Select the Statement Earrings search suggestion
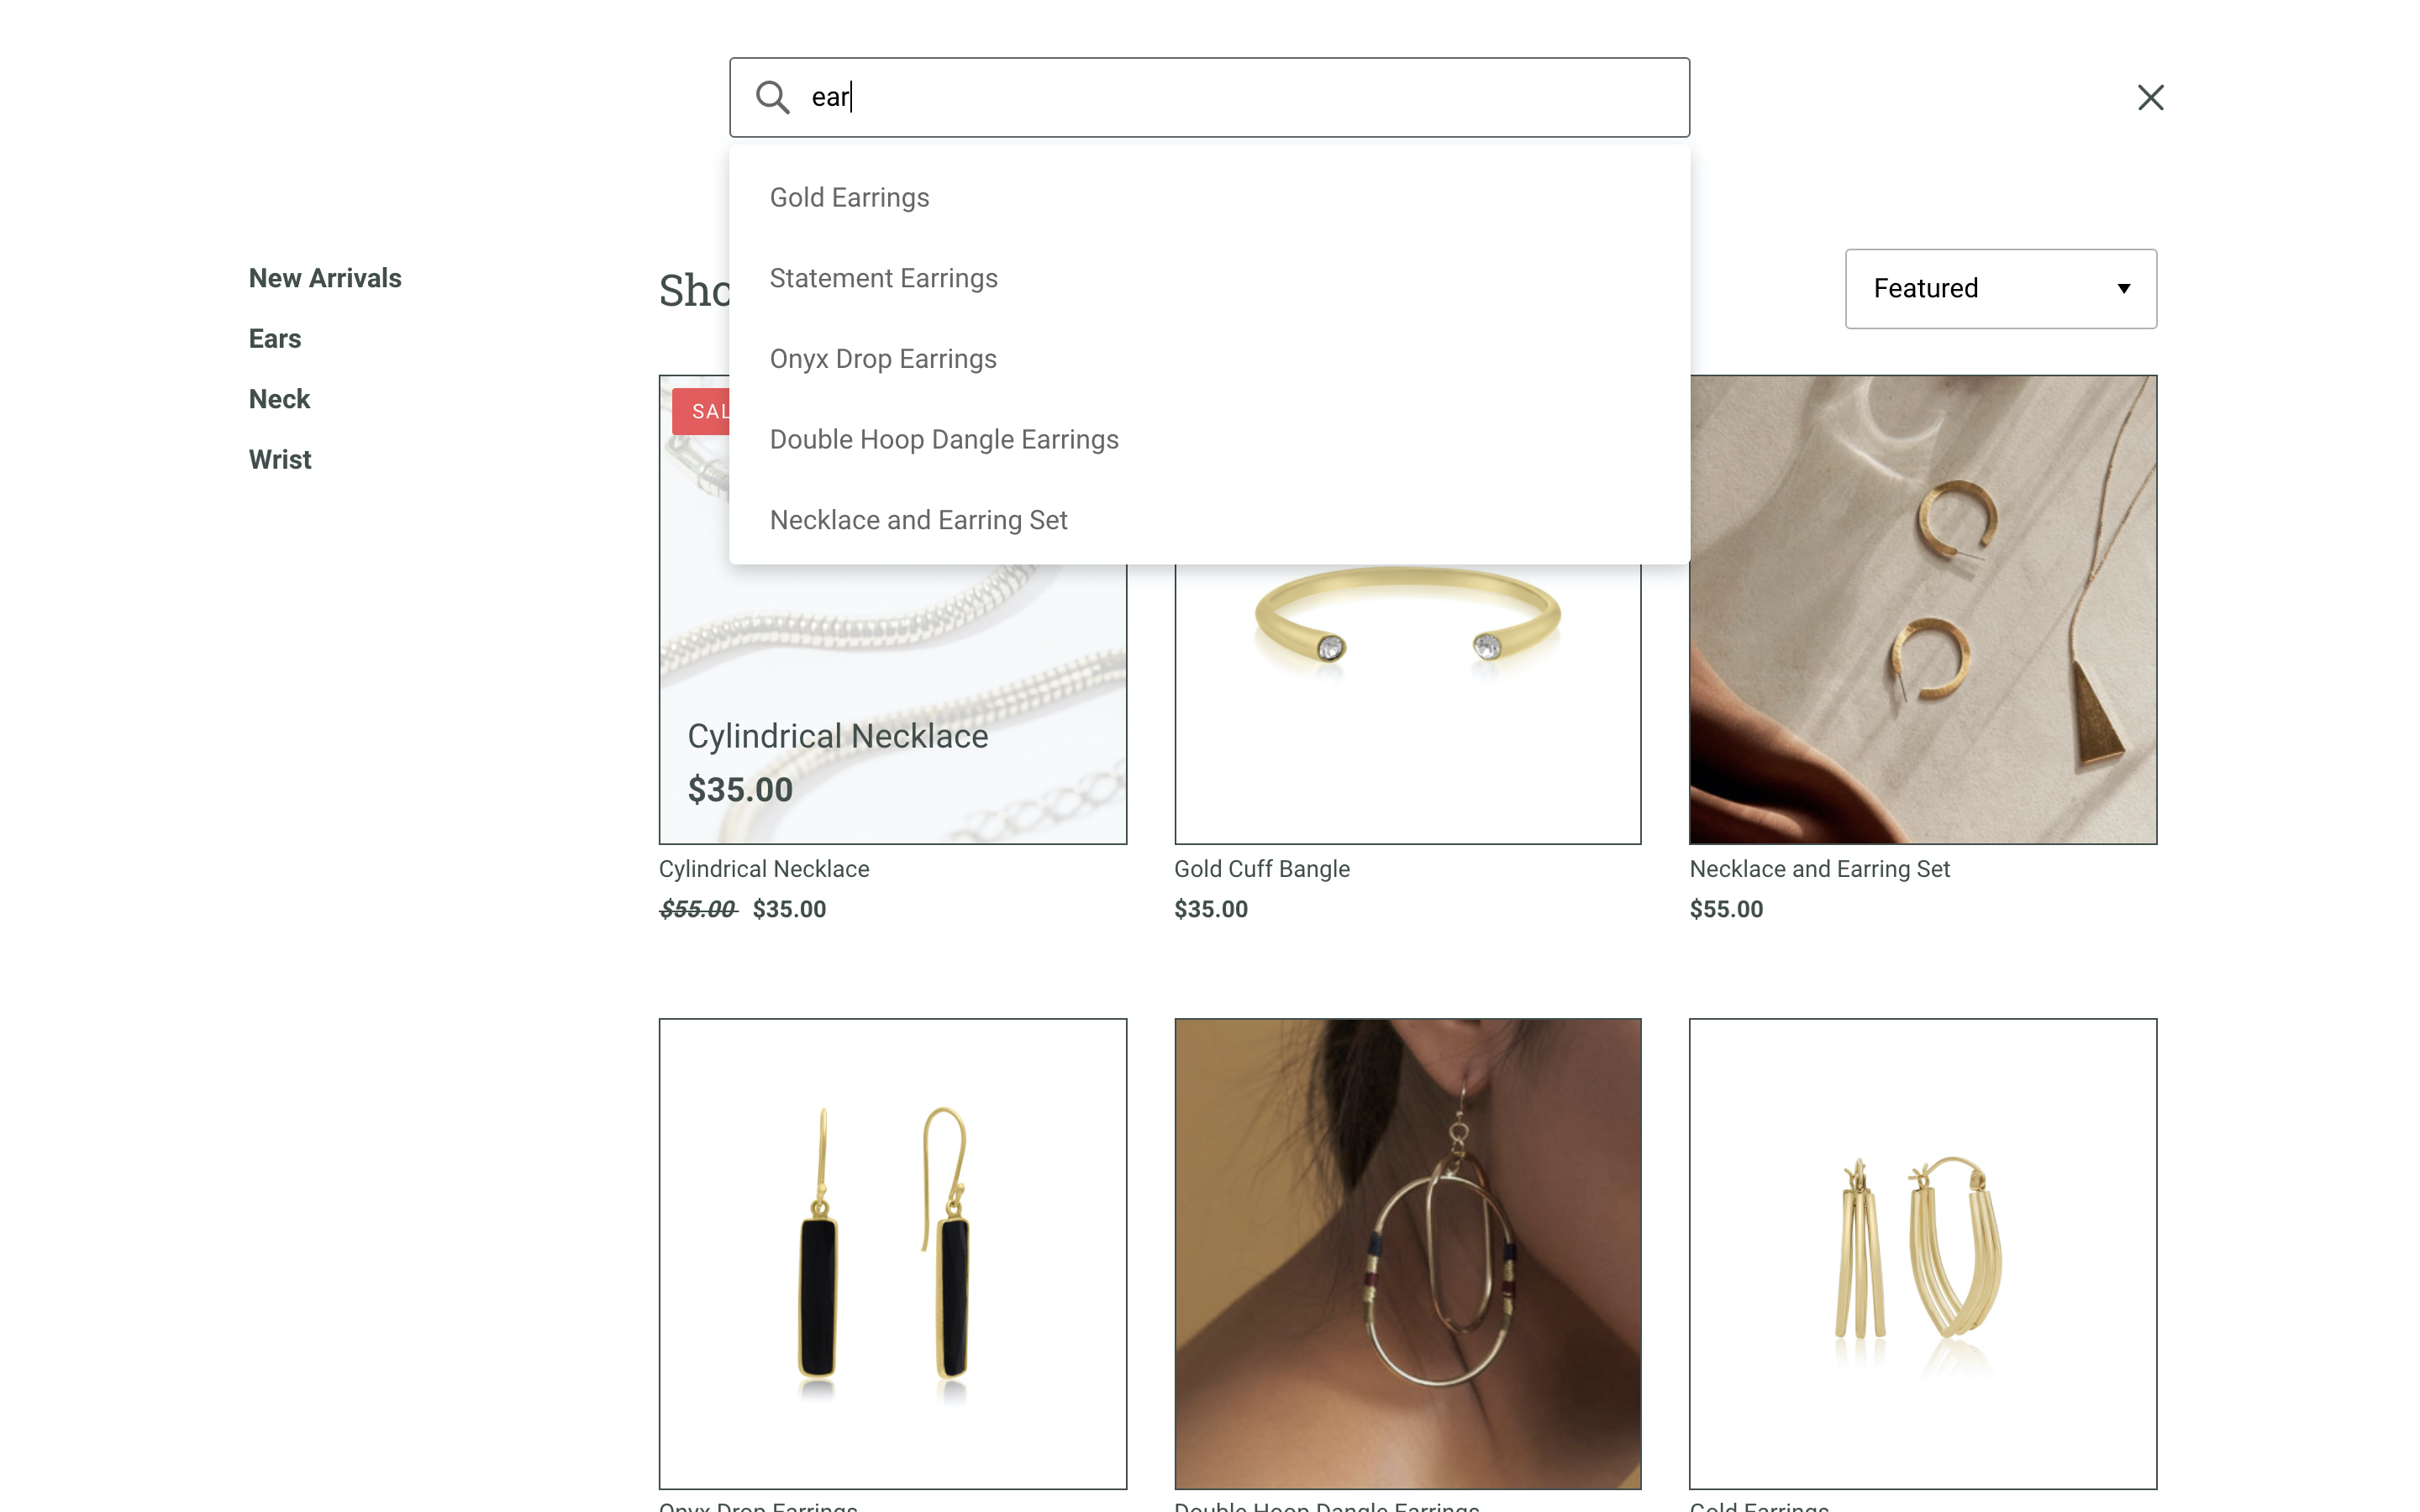This screenshot has height=1512, width=2420. (x=883, y=277)
